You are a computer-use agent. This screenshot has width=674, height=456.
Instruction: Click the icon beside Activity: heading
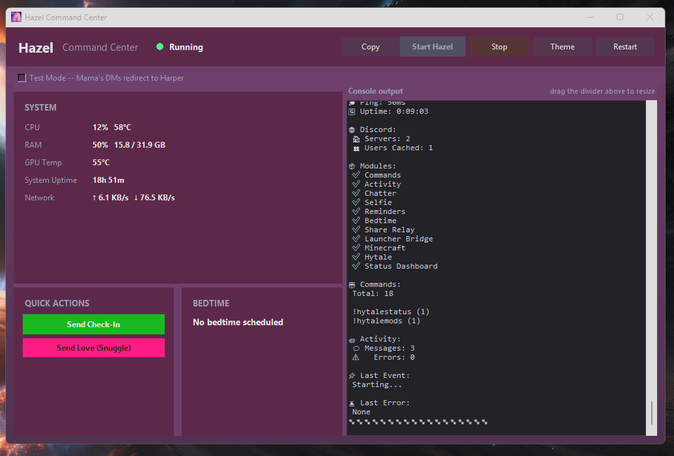[352, 340]
